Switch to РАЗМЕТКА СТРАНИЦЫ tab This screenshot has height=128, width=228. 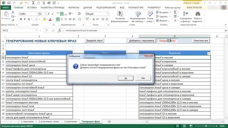(52, 7)
